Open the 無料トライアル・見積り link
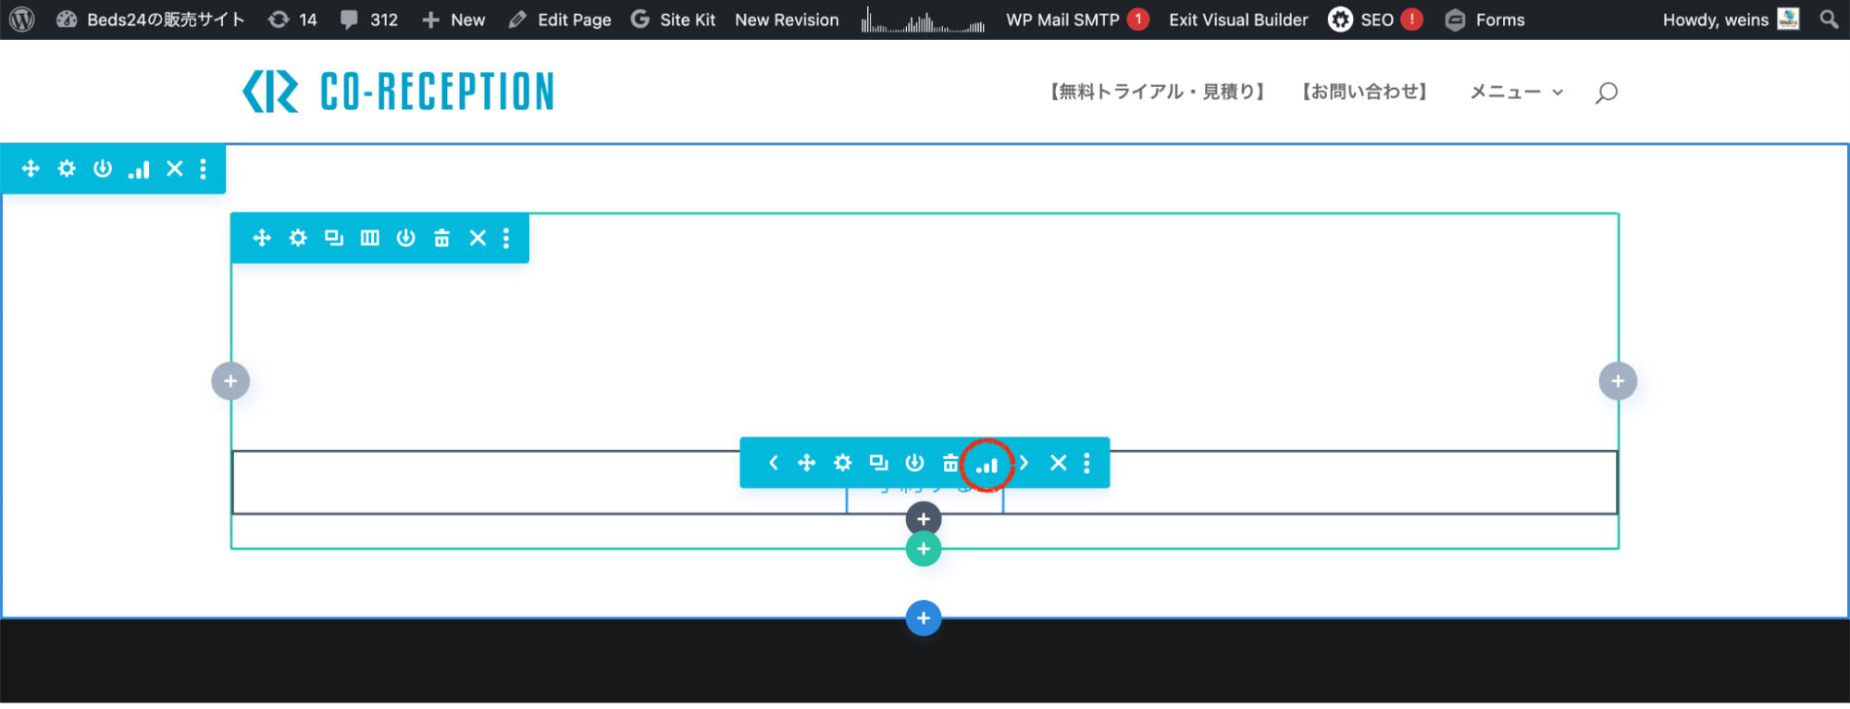Viewport: 1850px width, 709px height. [x=1157, y=92]
